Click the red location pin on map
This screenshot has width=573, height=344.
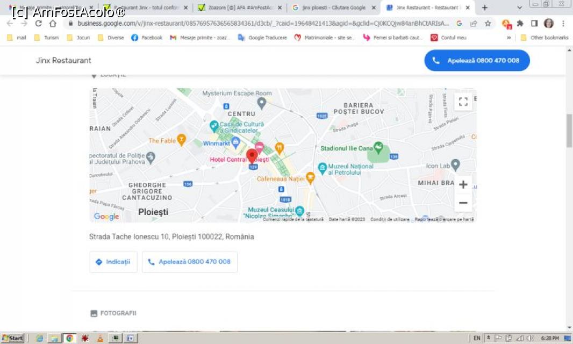pyautogui.click(x=252, y=156)
